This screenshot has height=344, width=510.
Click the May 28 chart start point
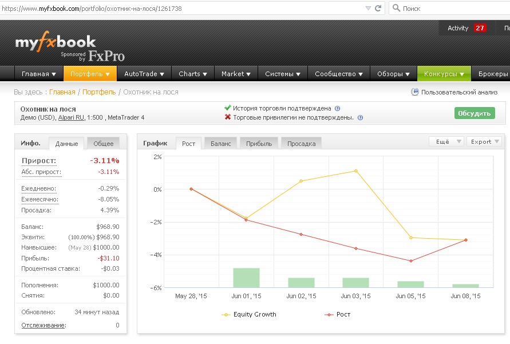pos(191,189)
